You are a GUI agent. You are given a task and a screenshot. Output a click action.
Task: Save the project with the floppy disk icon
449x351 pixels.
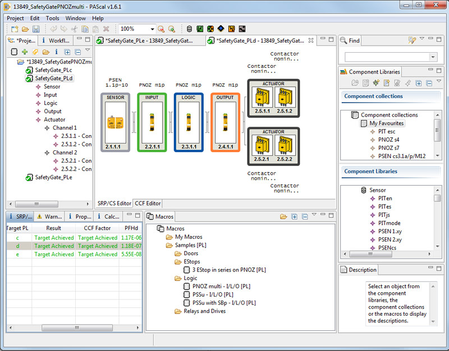point(36,29)
